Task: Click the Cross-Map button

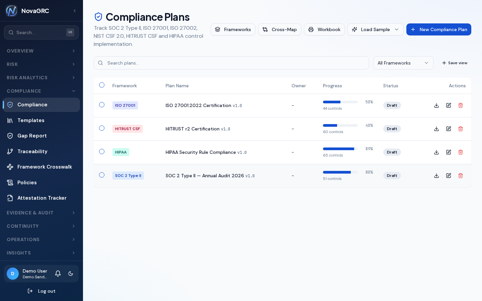Action: tap(279, 29)
